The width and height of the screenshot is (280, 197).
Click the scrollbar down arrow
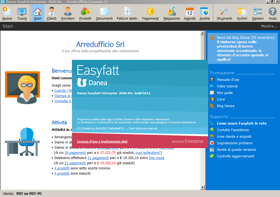click(203, 187)
